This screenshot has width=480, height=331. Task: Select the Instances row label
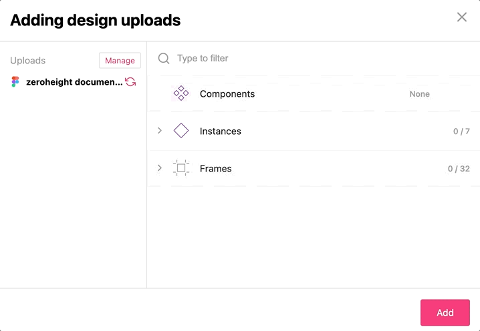click(221, 131)
